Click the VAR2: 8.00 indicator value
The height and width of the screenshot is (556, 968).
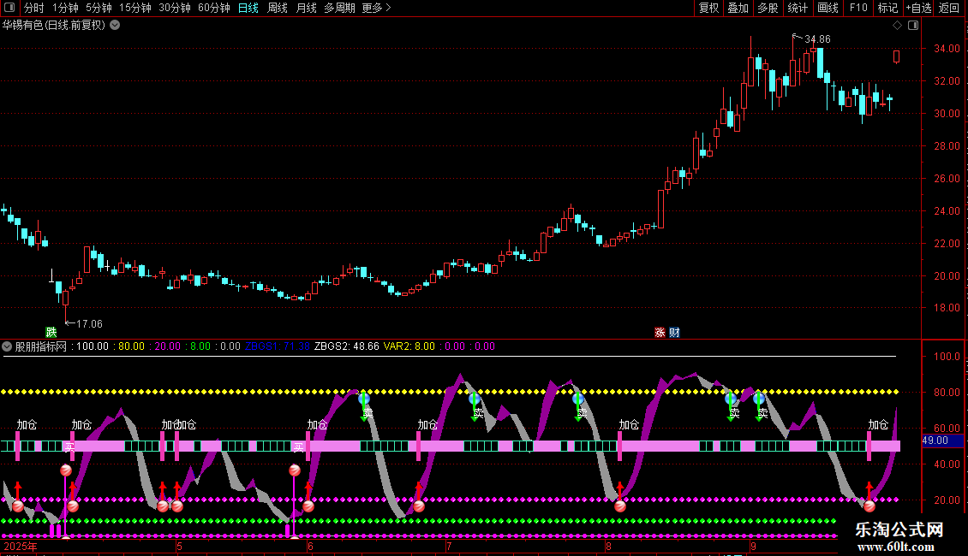[x=409, y=346]
